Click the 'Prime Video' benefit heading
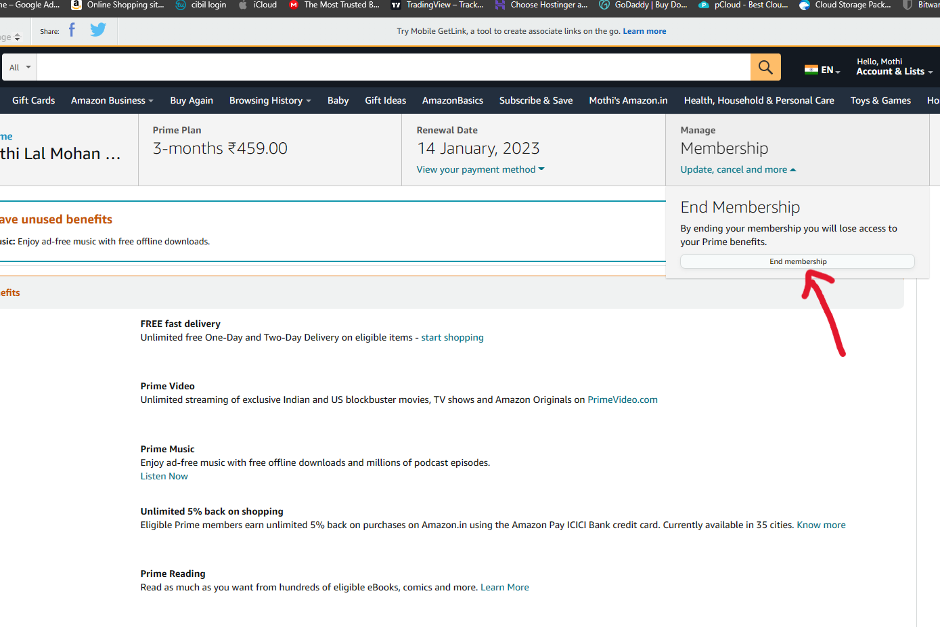 pos(168,386)
